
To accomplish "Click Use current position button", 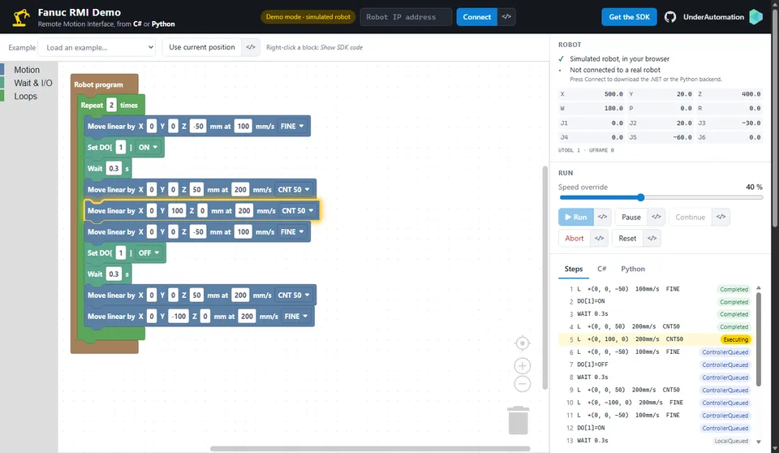I will (x=202, y=47).
